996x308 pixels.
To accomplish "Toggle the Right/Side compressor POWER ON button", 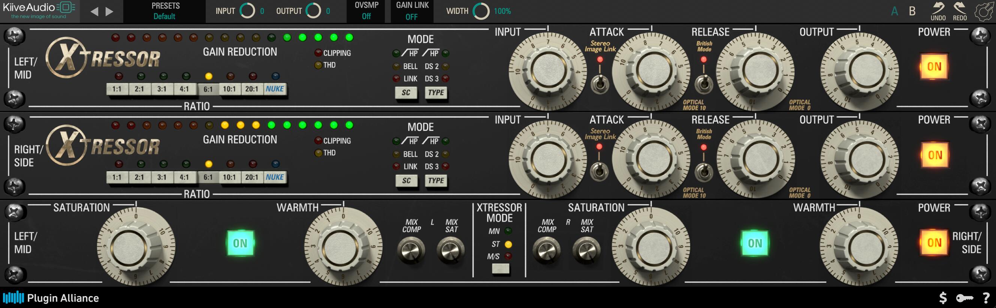I will [935, 155].
